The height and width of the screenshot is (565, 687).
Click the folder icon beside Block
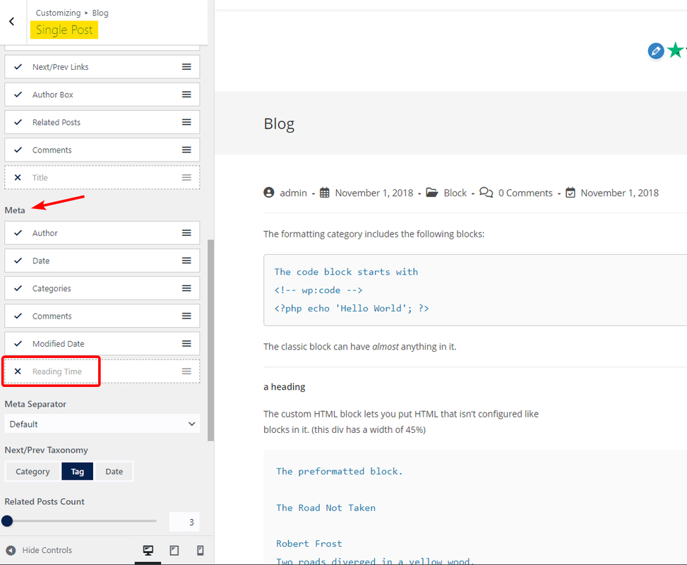click(432, 192)
